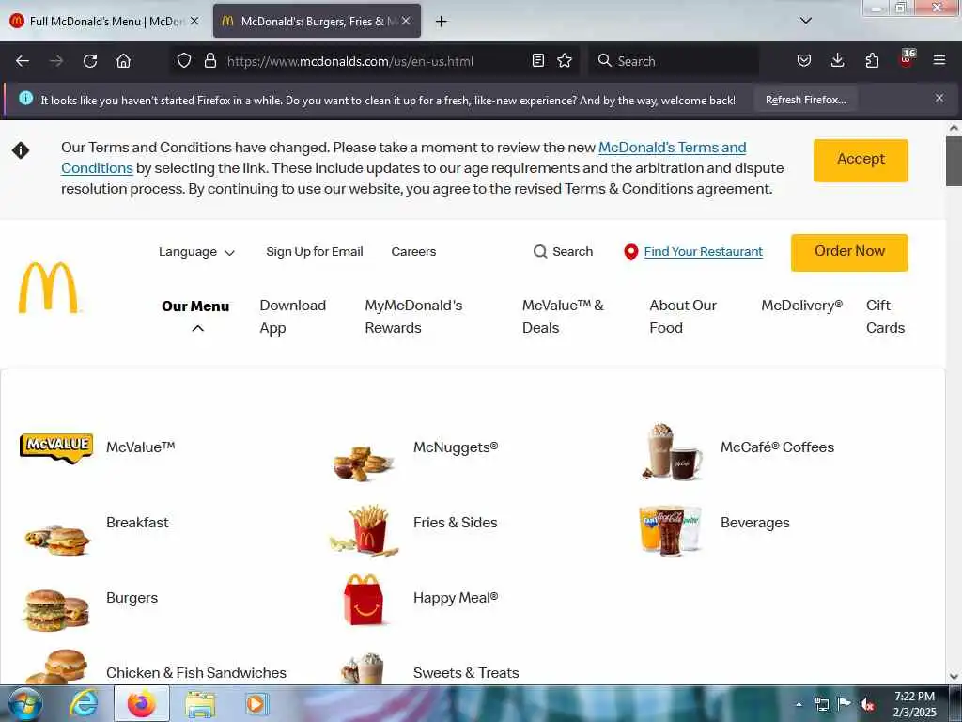This screenshot has height=722, width=962.
Task: Open Download App menu item
Action: coord(293,317)
